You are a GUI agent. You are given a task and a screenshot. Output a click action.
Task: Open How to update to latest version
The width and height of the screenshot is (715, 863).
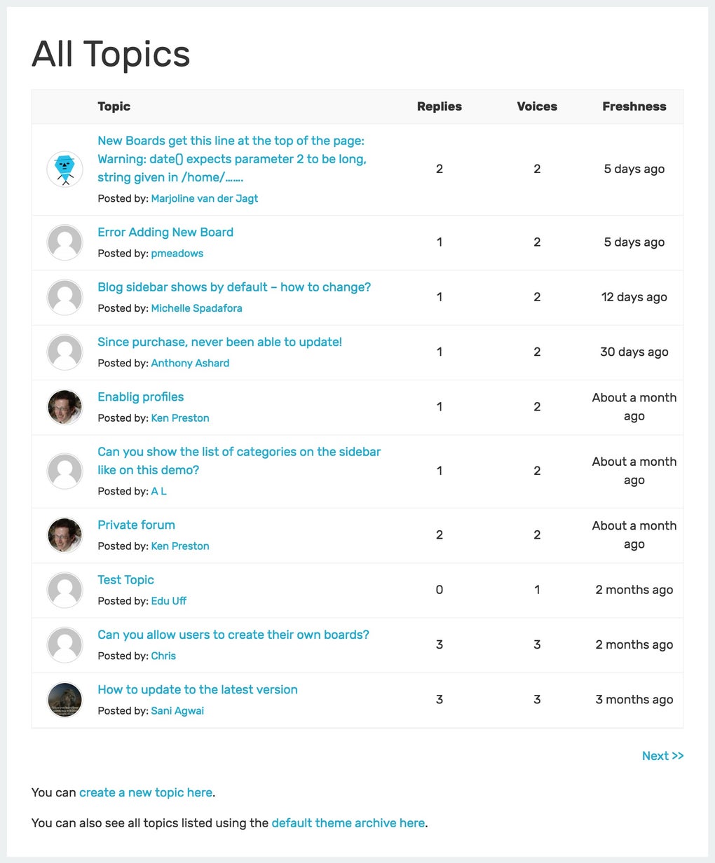pyautogui.click(x=198, y=690)
